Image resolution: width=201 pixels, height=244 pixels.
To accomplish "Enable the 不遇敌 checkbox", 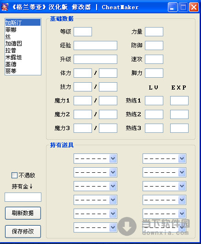I will [x=15, y=175].
